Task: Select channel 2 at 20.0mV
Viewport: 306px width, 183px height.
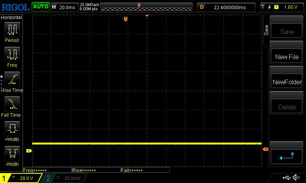Action: coord(64,178)
